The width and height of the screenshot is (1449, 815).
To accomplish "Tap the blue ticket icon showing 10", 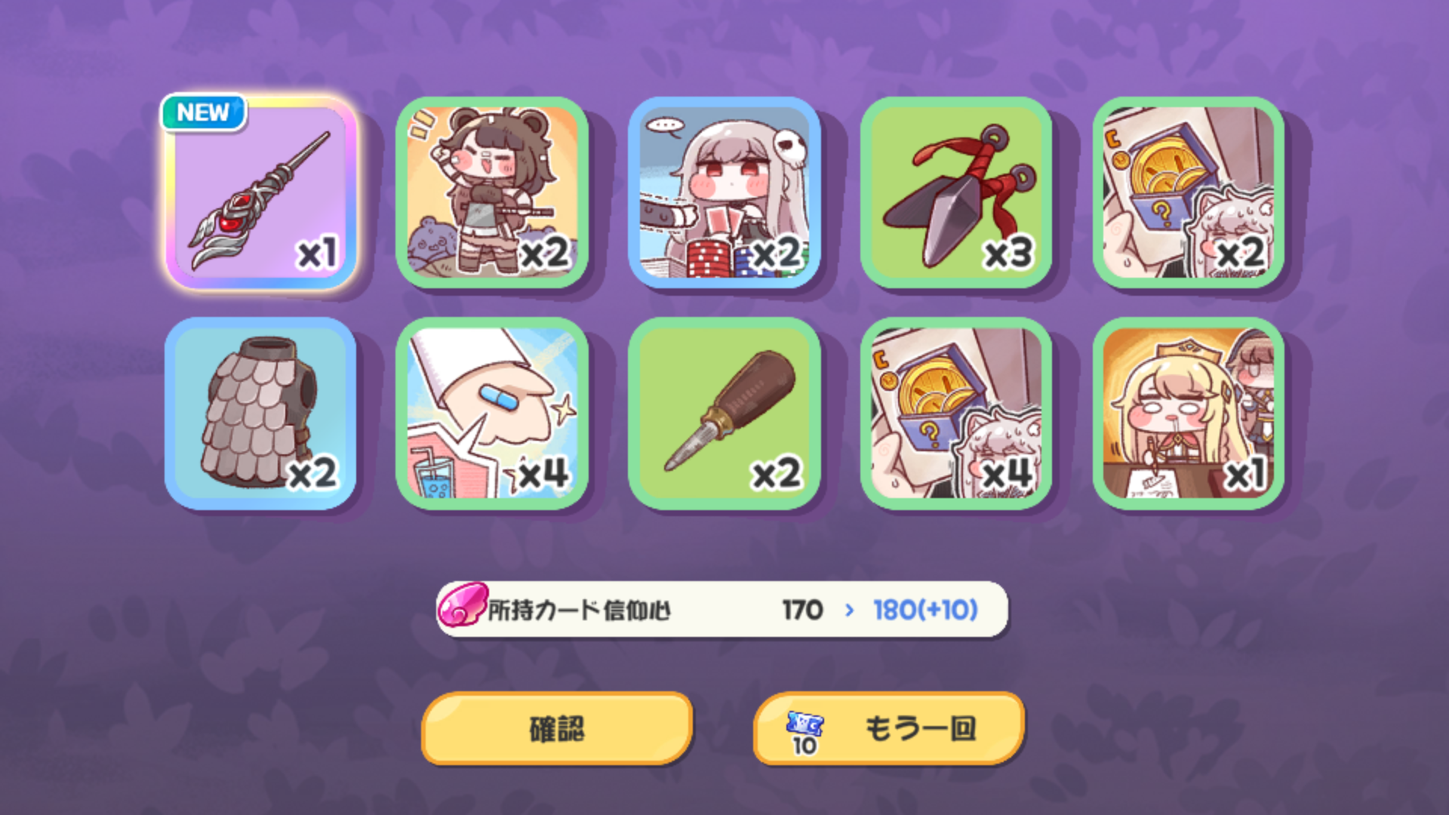I will [804, 732].
